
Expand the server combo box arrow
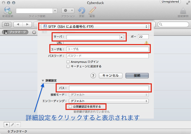[122, 37]
